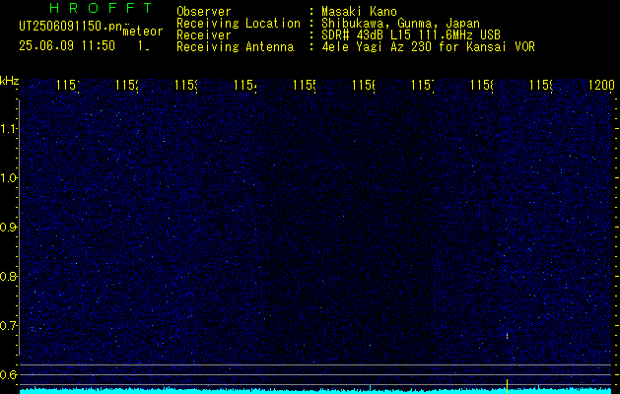Image resolution: width=620 pixels, height=394 pixels.
Task: Click the first time axis label 1151
Action: point(68,85)
